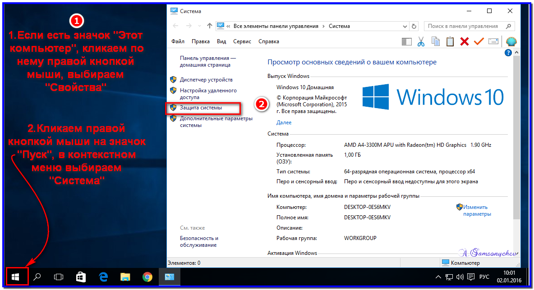Viewport: 534px width, 290px height.
Task: Open the network icon in system tray
Action: (x=449, y=277)
